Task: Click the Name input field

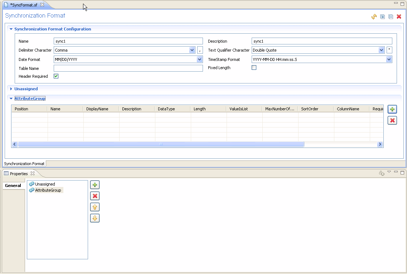Action: click(128, 41)
